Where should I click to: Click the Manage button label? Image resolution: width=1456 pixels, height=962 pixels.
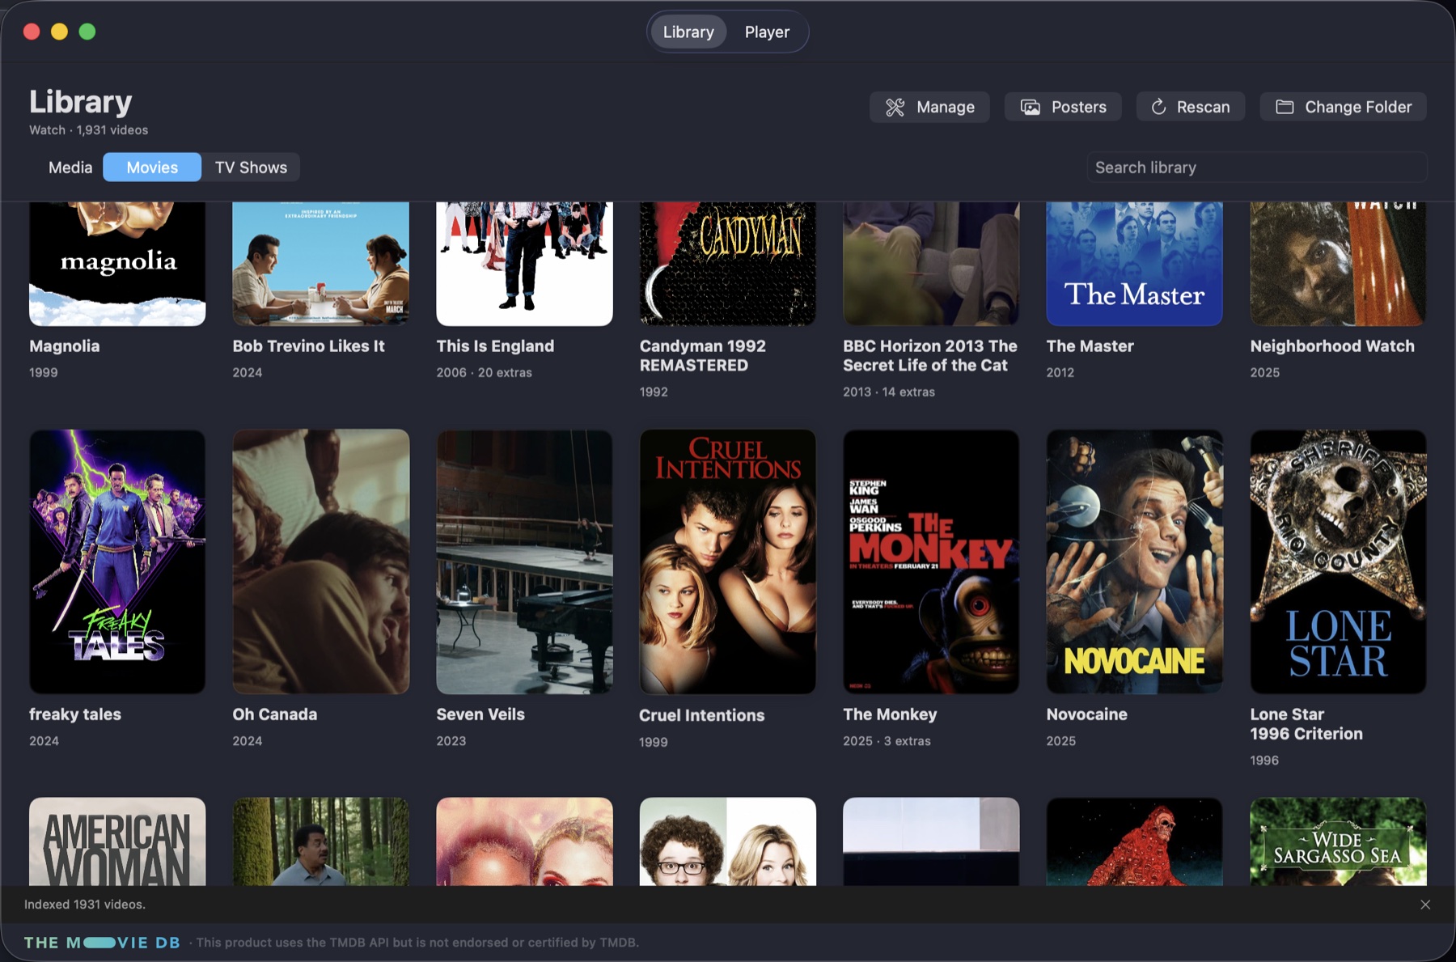click(x=946, y=107)
